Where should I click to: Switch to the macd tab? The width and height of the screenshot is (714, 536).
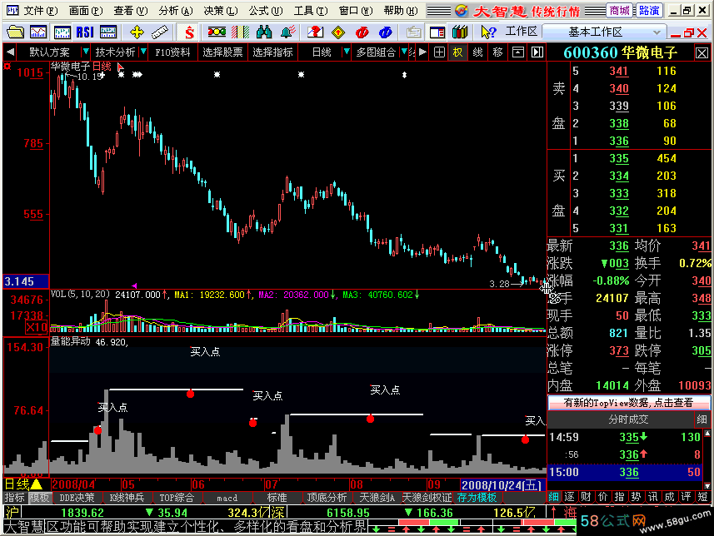(x=227, y=498)
